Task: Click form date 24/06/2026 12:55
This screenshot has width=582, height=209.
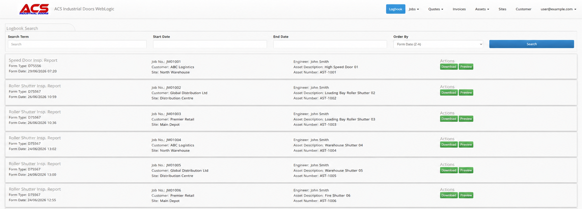Action: [x=42, y=200]
